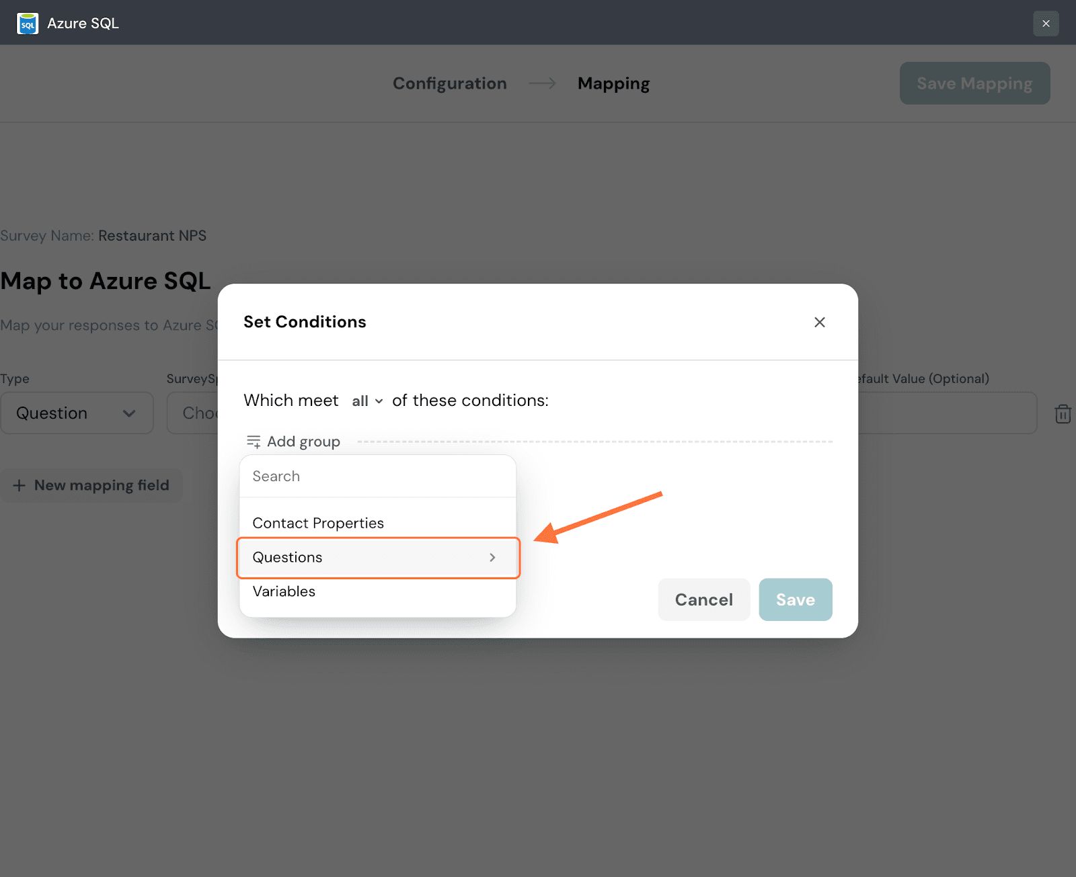Screen dimensions: 1076x877
Task: Click the plus icon for new mapping field
Action: click(x=20, y=485)
